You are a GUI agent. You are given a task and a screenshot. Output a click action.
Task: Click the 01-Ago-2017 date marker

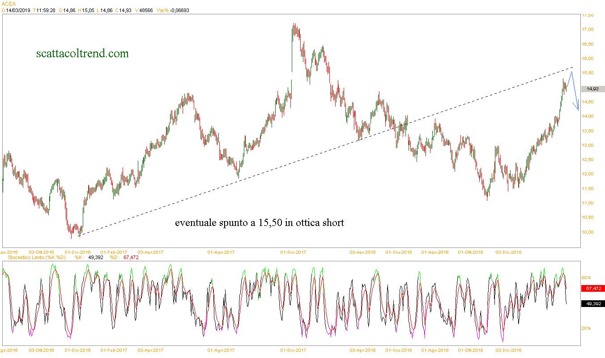tap(221, 252)
